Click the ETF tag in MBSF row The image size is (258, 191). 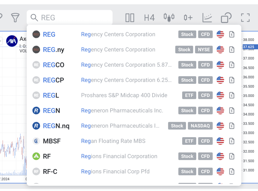189,141
